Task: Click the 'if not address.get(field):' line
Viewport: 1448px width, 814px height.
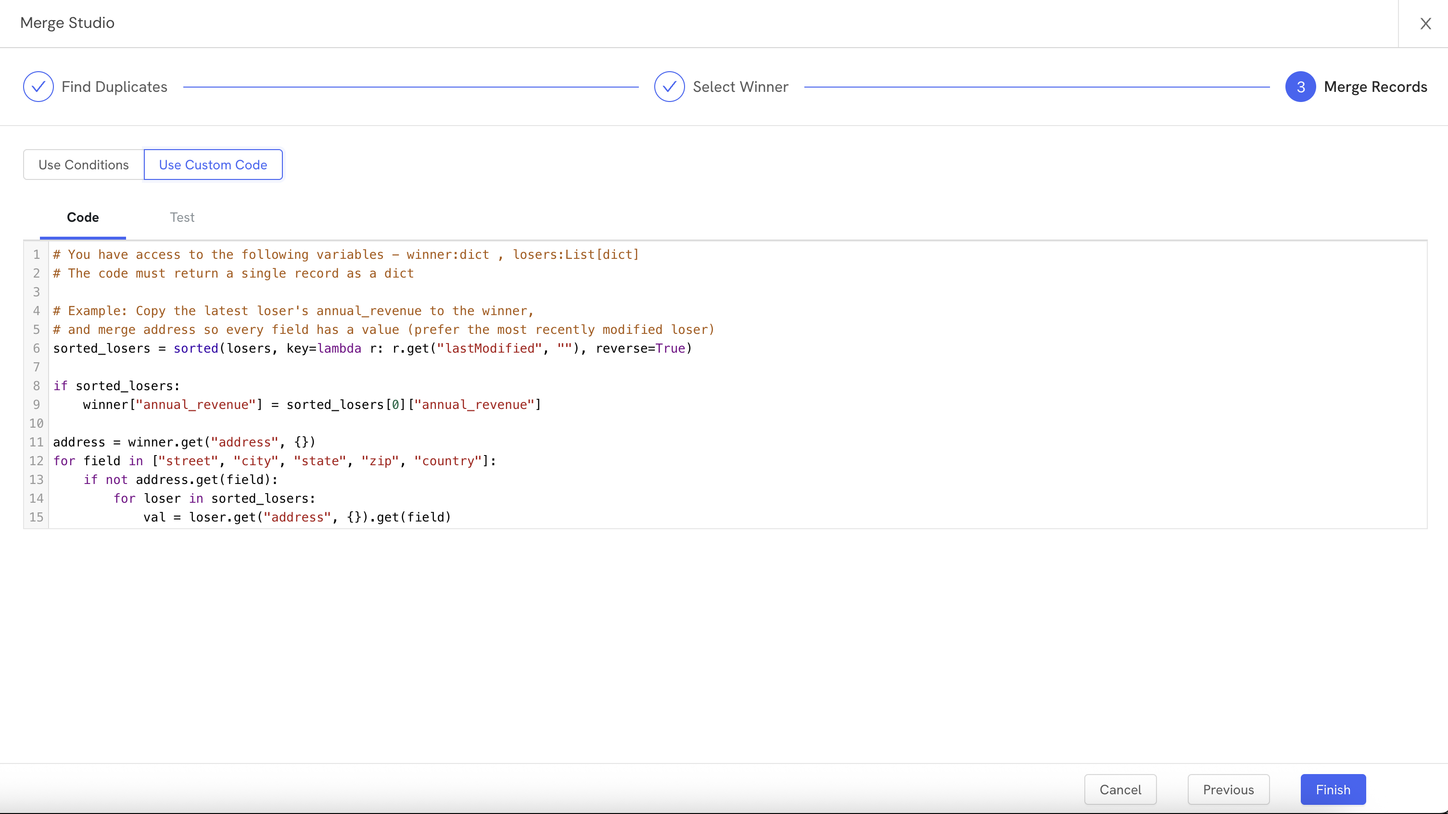Action: click(180, 480)
